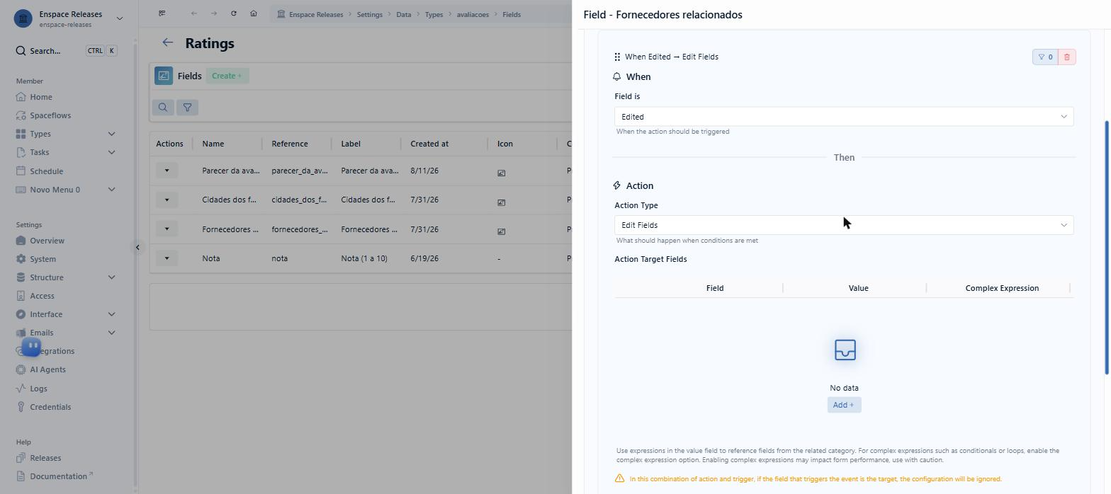Click the Create + button
The width and height of the screenshot is (1111, 494).
point(227,76)
